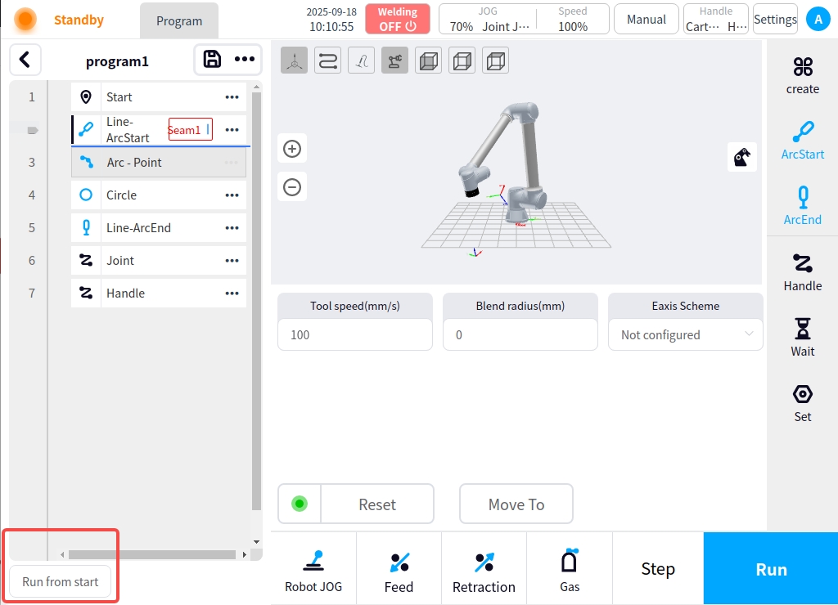Zoom in the 3D robot view
Screen dimensions: 838x605
point(292,149)
